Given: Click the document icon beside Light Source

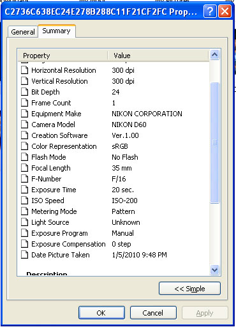Looking at the screenshot, I should [25, 222].
